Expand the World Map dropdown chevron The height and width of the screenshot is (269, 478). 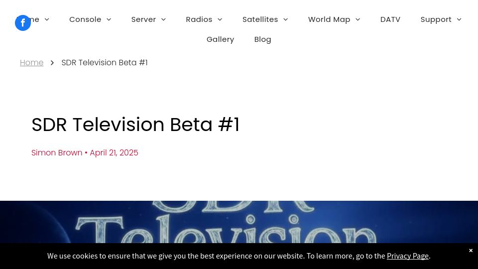coord(358,19)
